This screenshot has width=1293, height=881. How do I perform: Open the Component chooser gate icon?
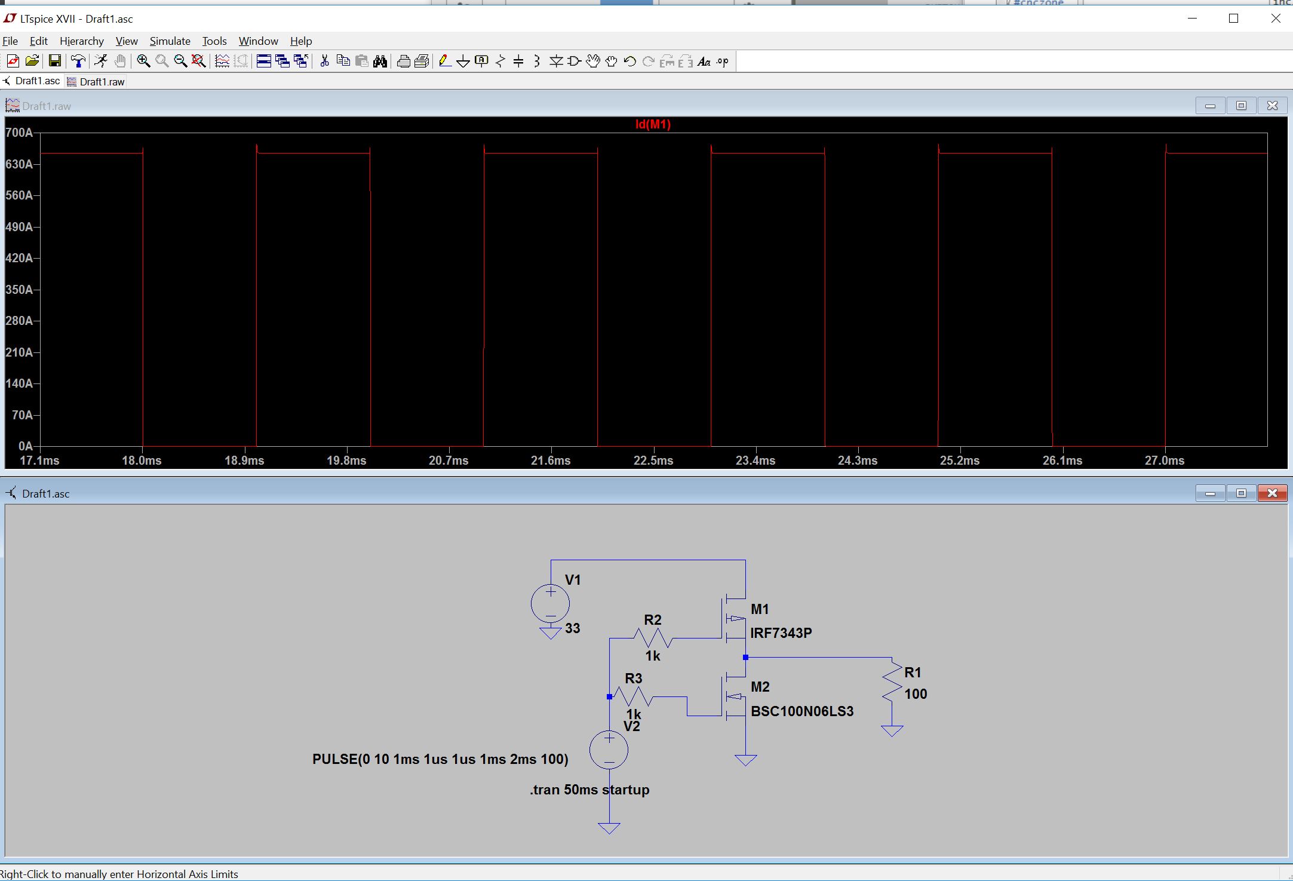click(x=575, y=61)
